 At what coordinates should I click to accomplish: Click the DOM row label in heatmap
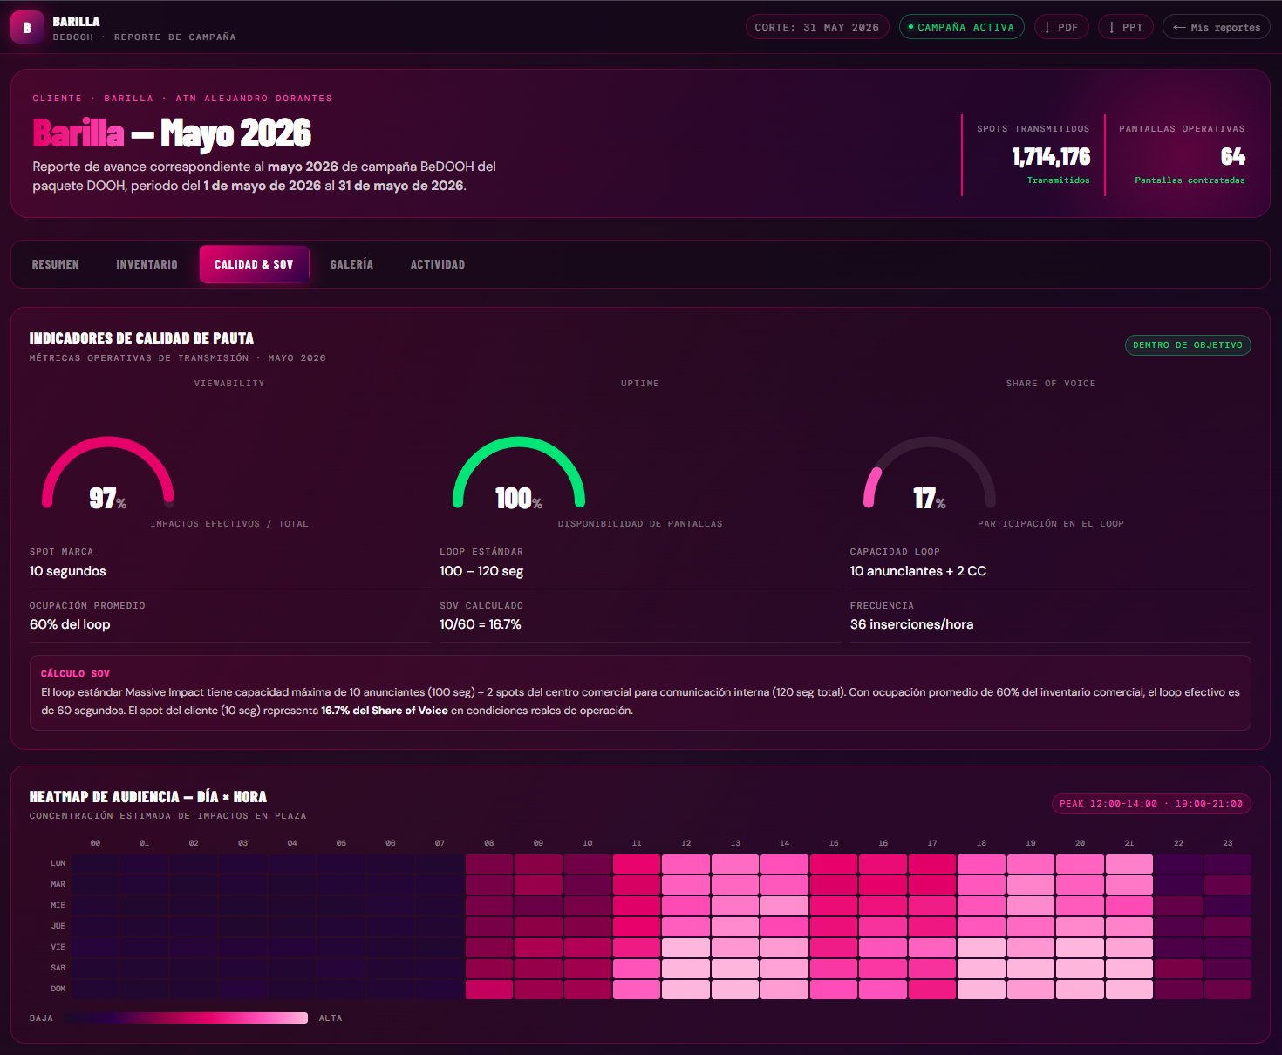point(58,990)
